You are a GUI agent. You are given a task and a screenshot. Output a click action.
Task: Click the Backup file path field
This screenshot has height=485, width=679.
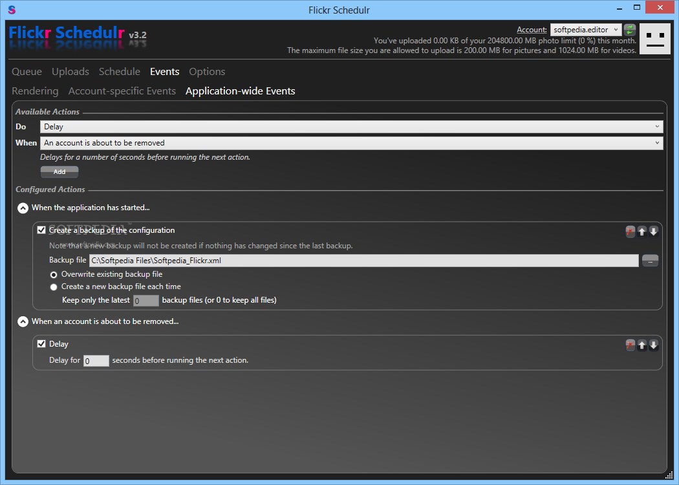(x=363, y=261)
